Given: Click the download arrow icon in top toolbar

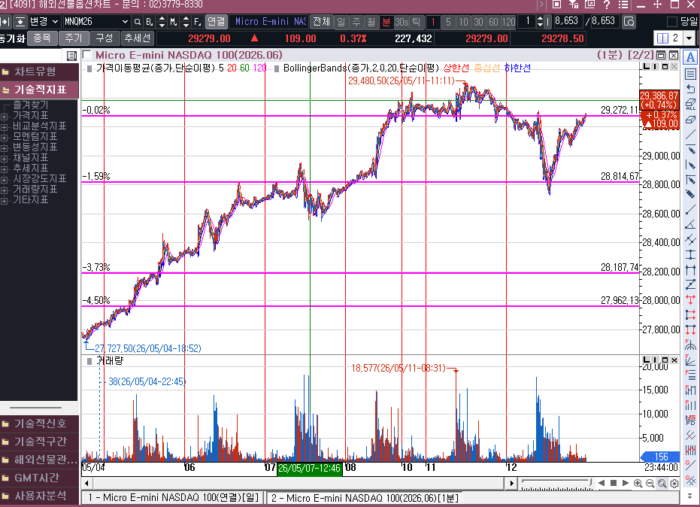Looking at the screenshot, I should pyautogui.click(x=20, y=22).
